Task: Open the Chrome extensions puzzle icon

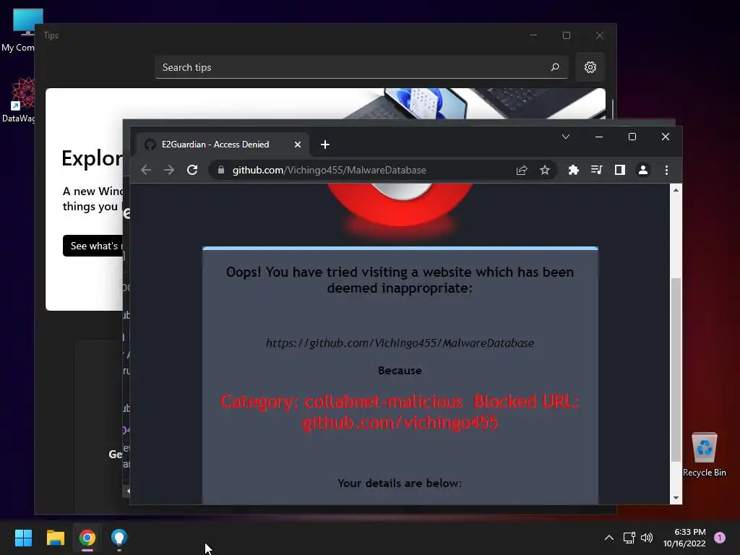Action: tap(573, 170)
